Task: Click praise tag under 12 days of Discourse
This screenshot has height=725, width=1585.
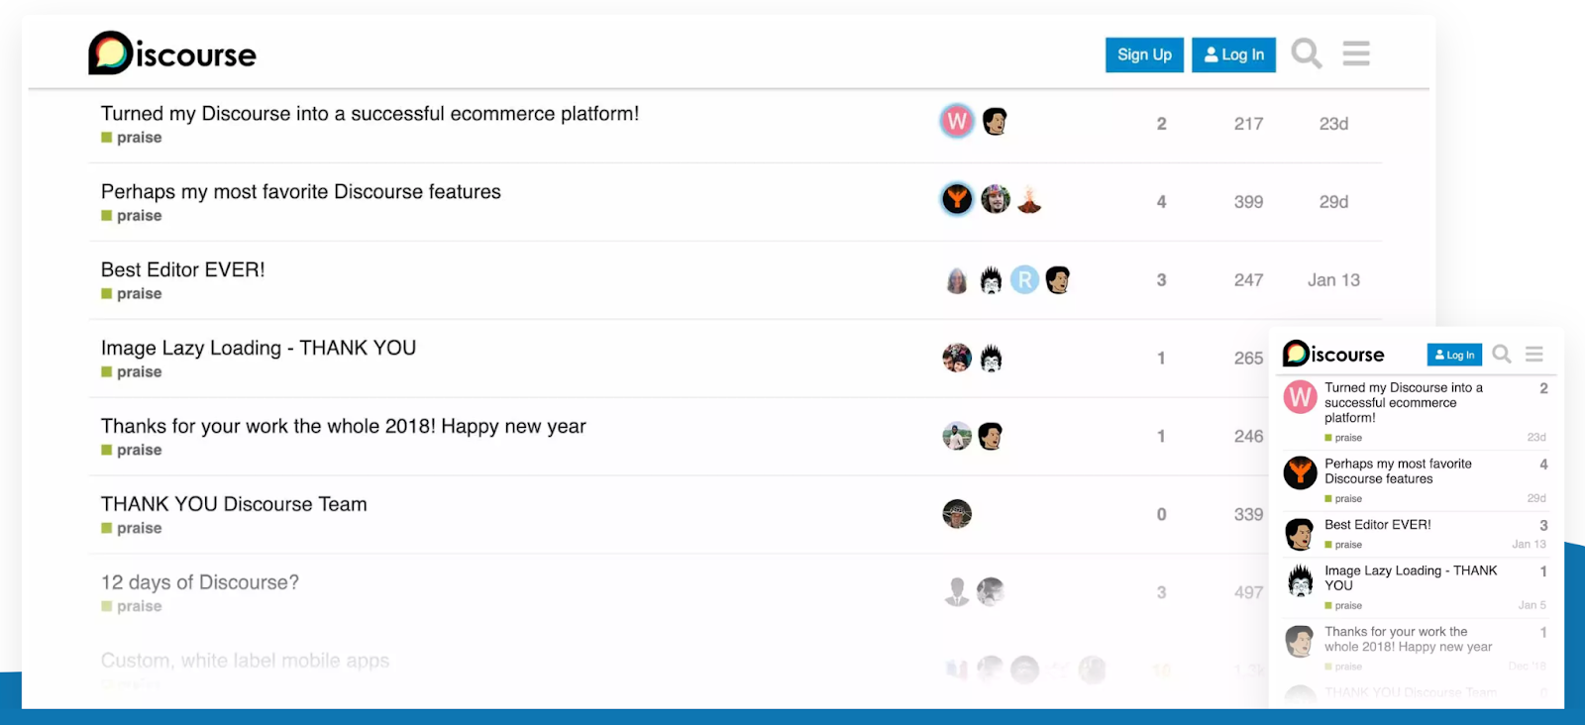Action: (132, 607)
